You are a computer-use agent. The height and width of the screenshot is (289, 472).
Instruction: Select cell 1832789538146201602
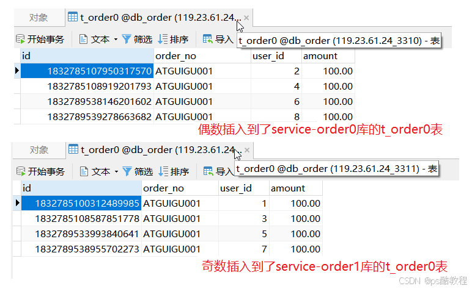(x=87, y=102)
